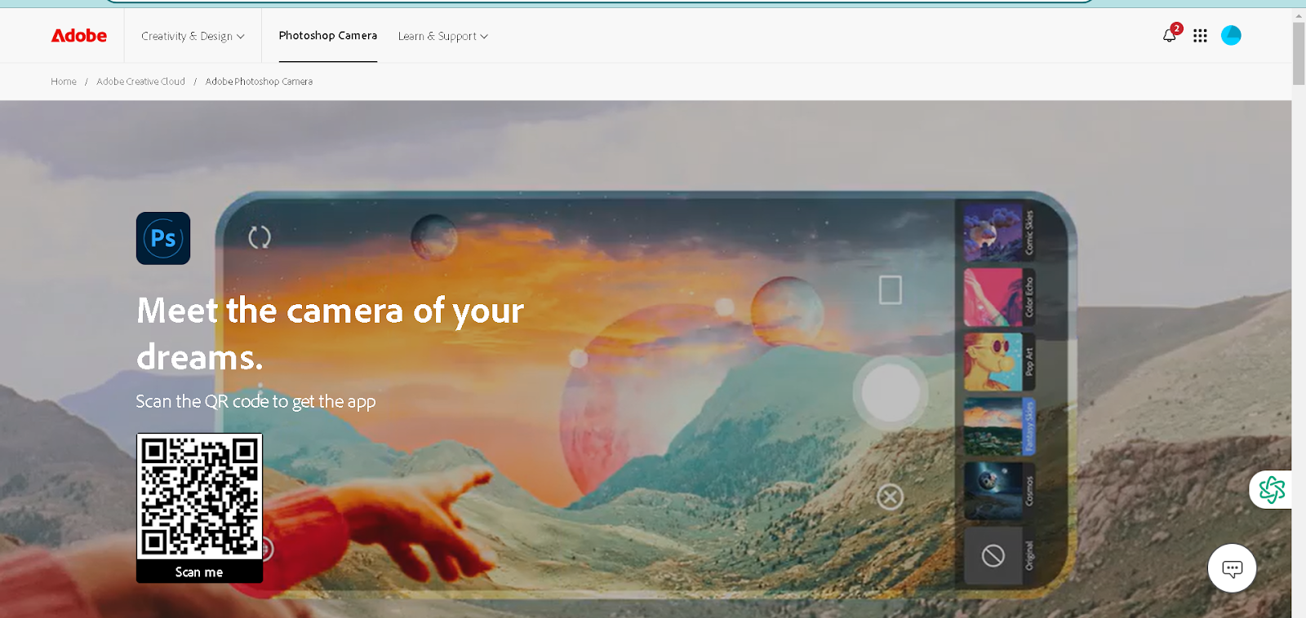Open the Photoshop Camera tab
The height and width of the screenshot is (618, 1306).
(328, 36)
